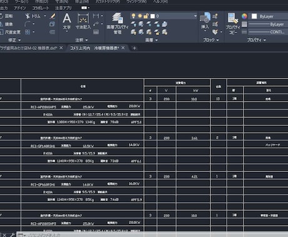The image size is (288, 237).
Task: Toggle layer 0 freeze sun icon
Action: click(x=140, y=16)
